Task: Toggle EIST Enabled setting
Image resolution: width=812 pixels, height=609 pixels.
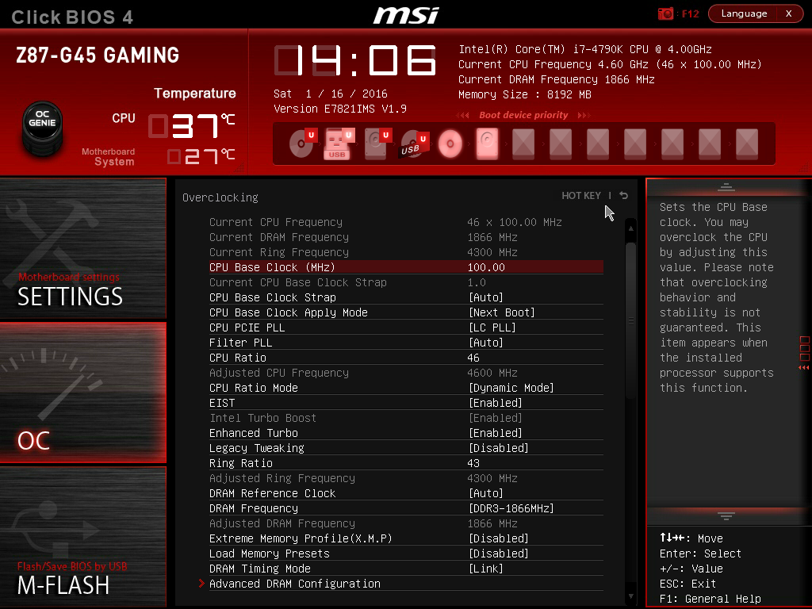Action: coord(406,403)
